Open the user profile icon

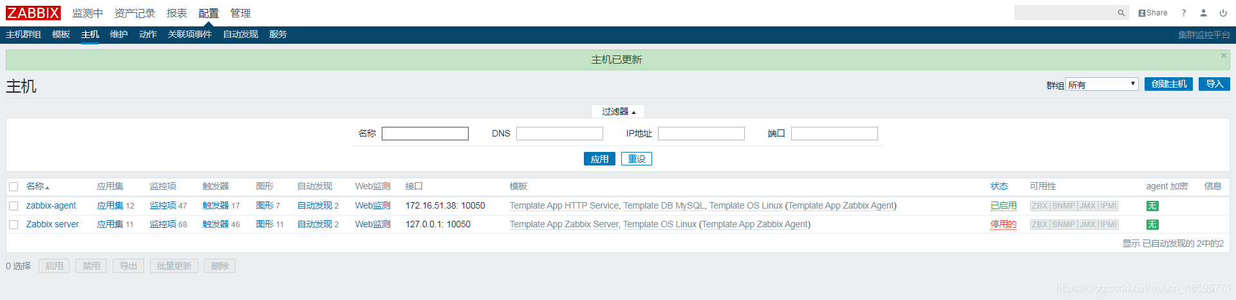[x=1203, y=13]
